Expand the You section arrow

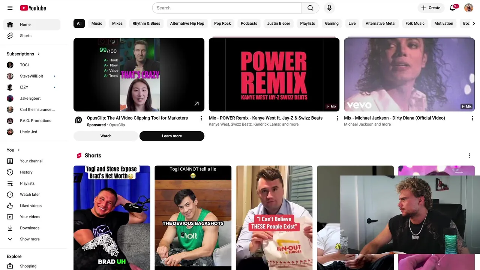coord(18,150)
